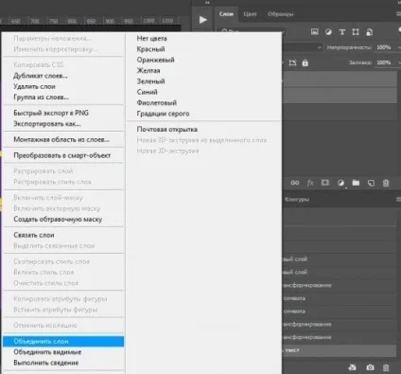The image size is (401, 374).
Task: Set layer color label to Синий
Action: (x=147, y=92)
